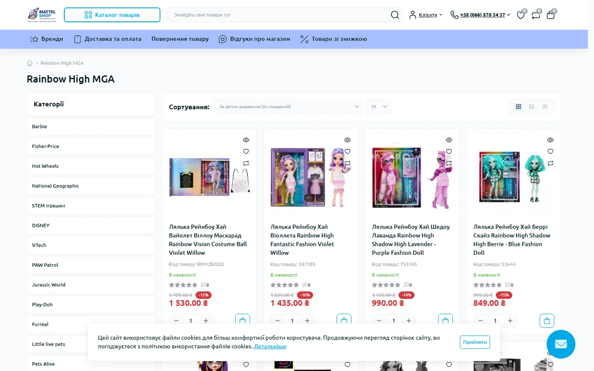Select Play-Doh category

pos(91,305)
